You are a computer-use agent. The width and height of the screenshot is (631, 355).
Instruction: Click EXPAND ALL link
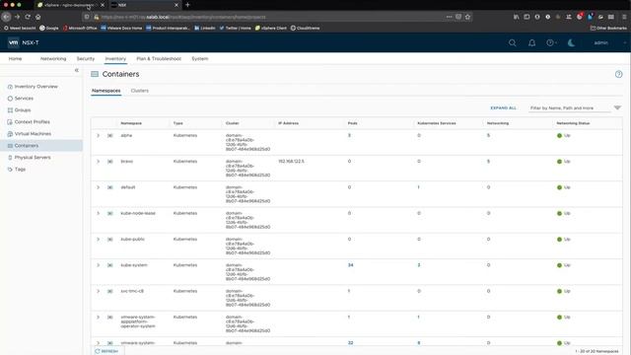coord(503,107)
